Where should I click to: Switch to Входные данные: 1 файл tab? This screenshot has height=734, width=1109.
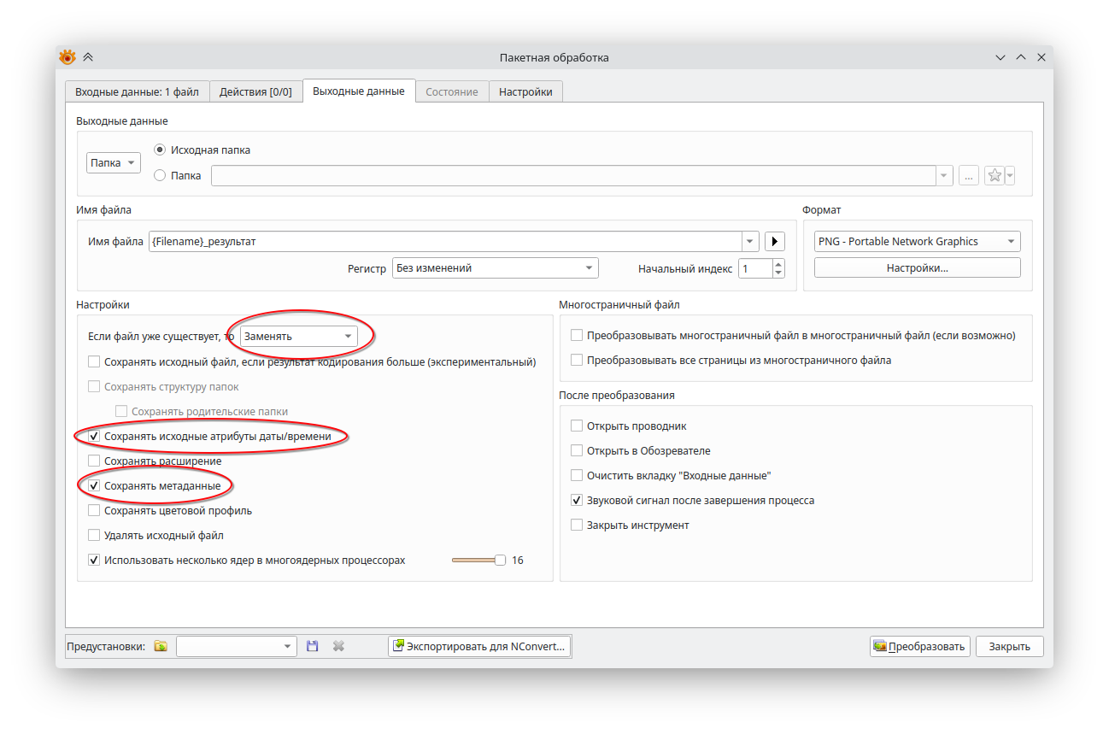point(137,92)
